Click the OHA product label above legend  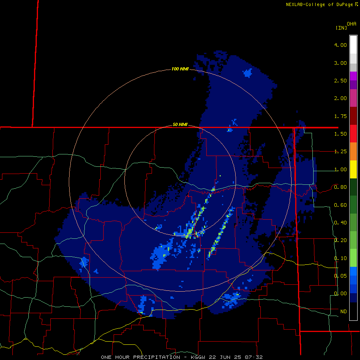click(x=352, y=24)
